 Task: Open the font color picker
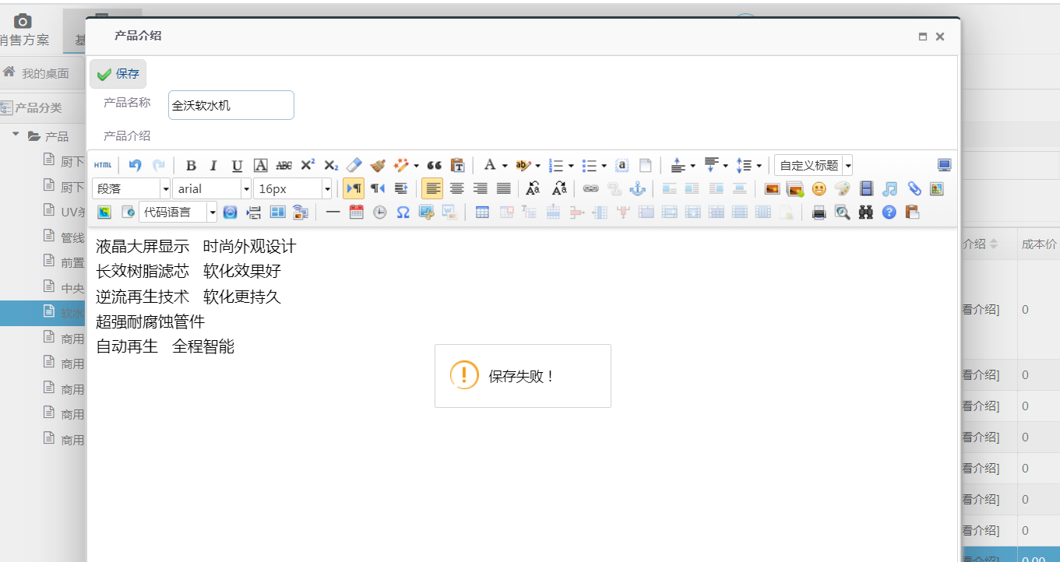tap(490, 165)
